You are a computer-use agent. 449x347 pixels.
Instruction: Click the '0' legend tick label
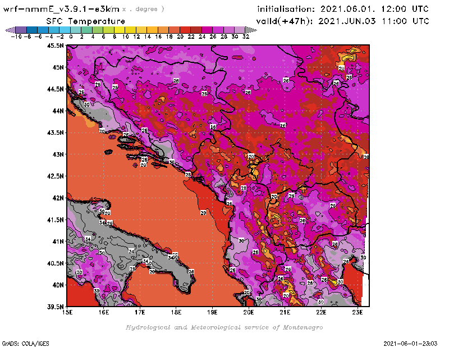(71, 36)
